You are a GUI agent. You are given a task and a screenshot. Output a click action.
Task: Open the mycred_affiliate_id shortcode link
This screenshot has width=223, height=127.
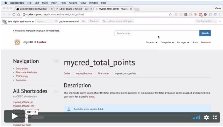23,102
